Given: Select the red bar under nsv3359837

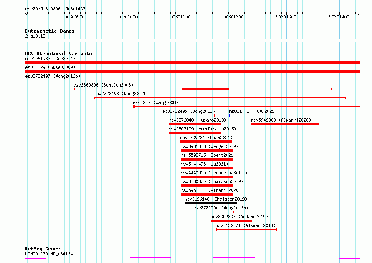Looking at the screenshot, I should coord(231,221).
